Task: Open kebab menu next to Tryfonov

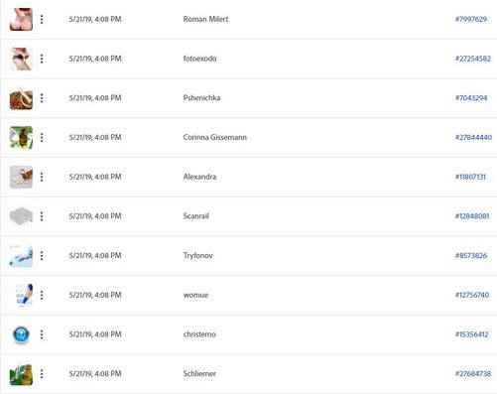Action: click(42, 255)
